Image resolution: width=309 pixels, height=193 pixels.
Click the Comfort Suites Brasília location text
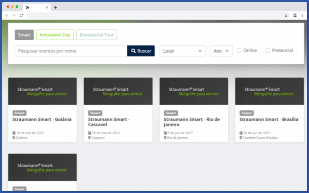pos(260,138)
